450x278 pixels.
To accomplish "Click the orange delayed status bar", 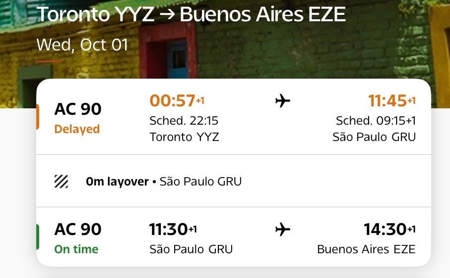I will click(38, 117).
